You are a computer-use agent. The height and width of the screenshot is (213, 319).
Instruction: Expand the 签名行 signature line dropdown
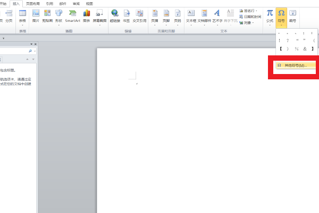(250, 10)
